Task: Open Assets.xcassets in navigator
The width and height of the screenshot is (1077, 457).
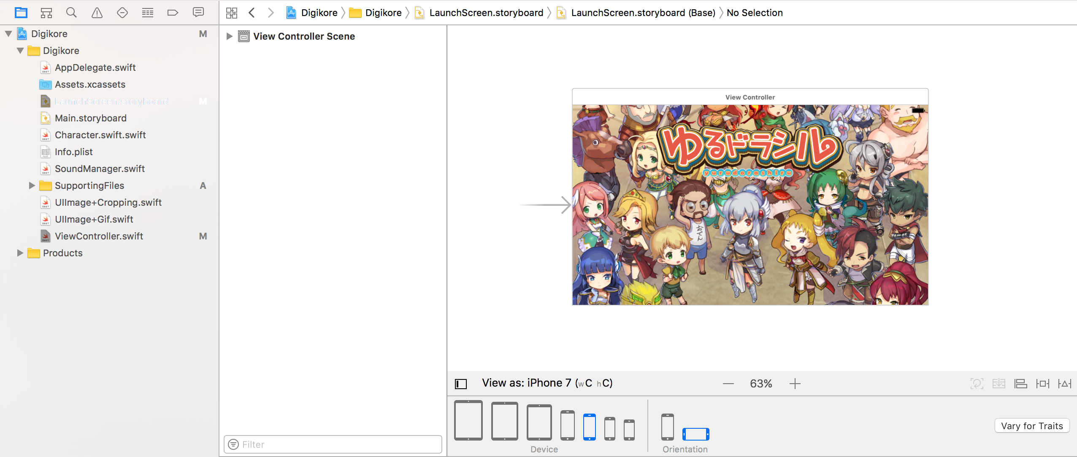Action: coord(90,84)
